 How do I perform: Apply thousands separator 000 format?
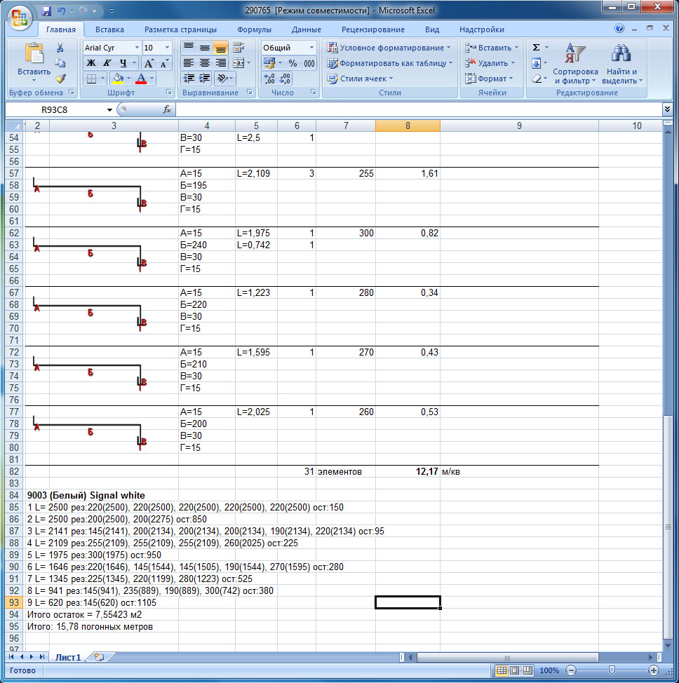309,64
